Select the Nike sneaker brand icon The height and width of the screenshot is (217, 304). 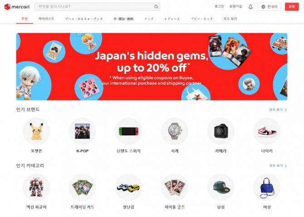click(267, 131)
